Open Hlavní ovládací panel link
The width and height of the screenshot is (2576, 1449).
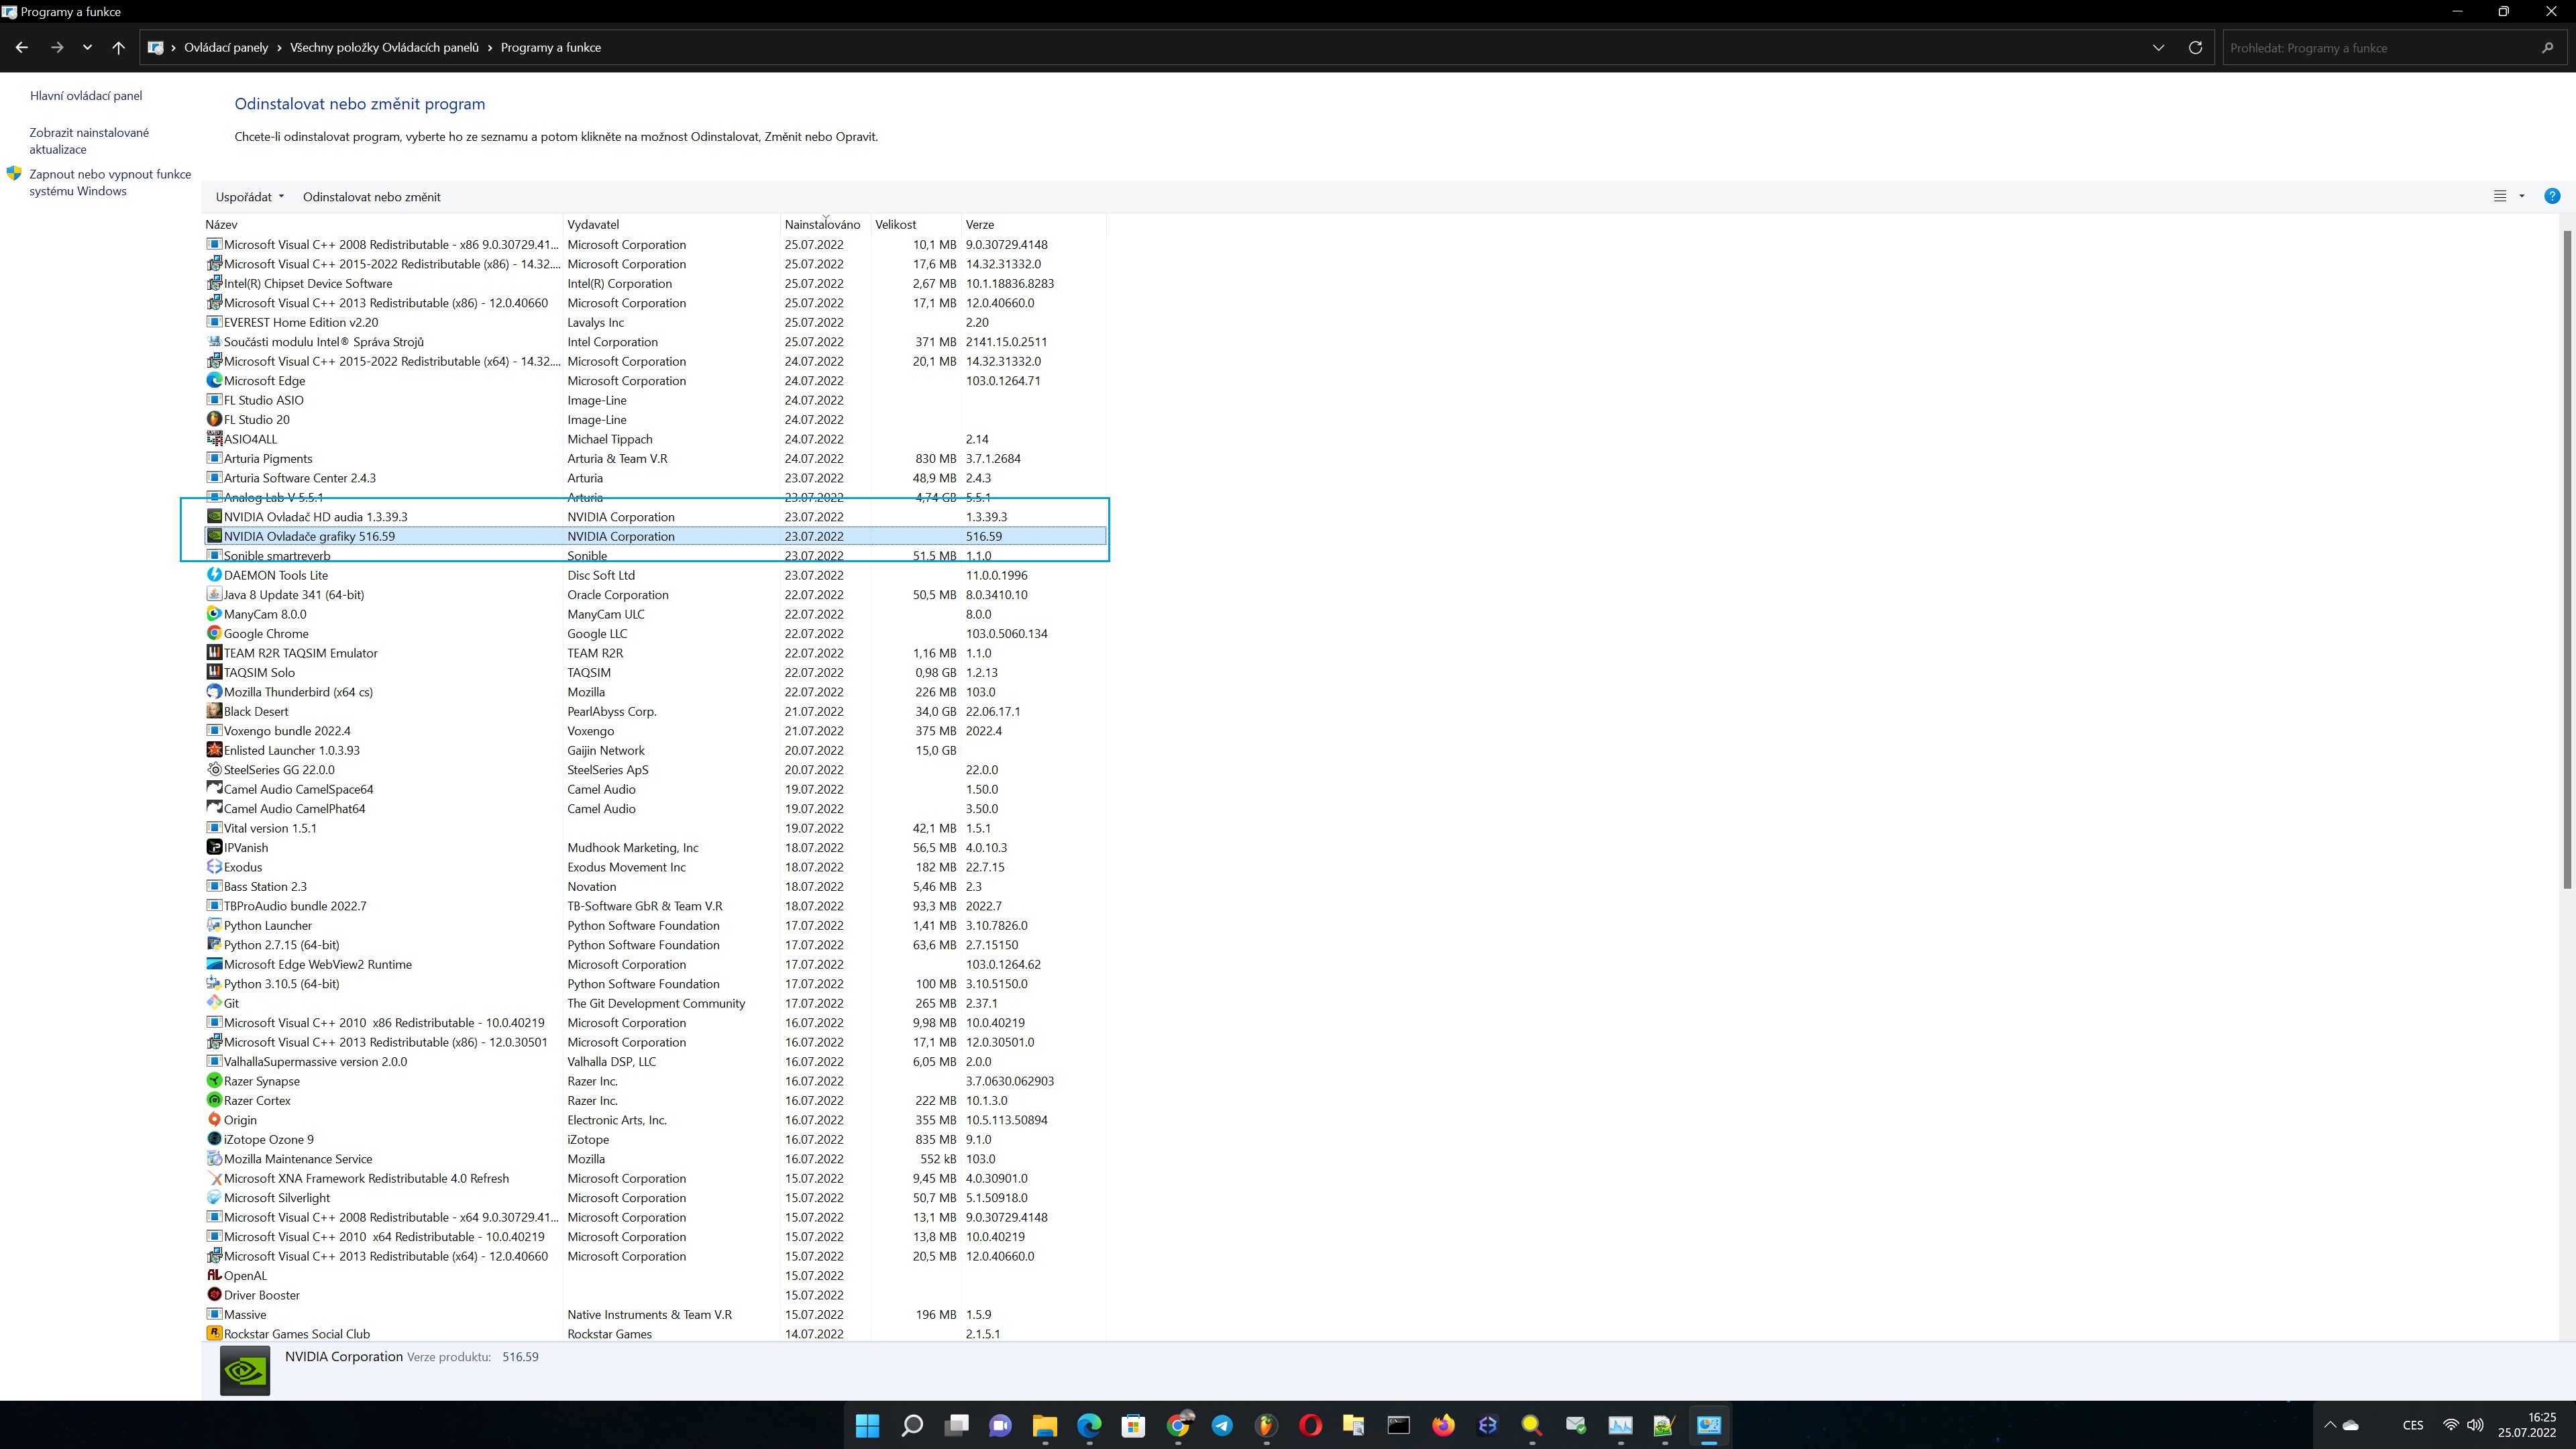click(x=86, y=96)
